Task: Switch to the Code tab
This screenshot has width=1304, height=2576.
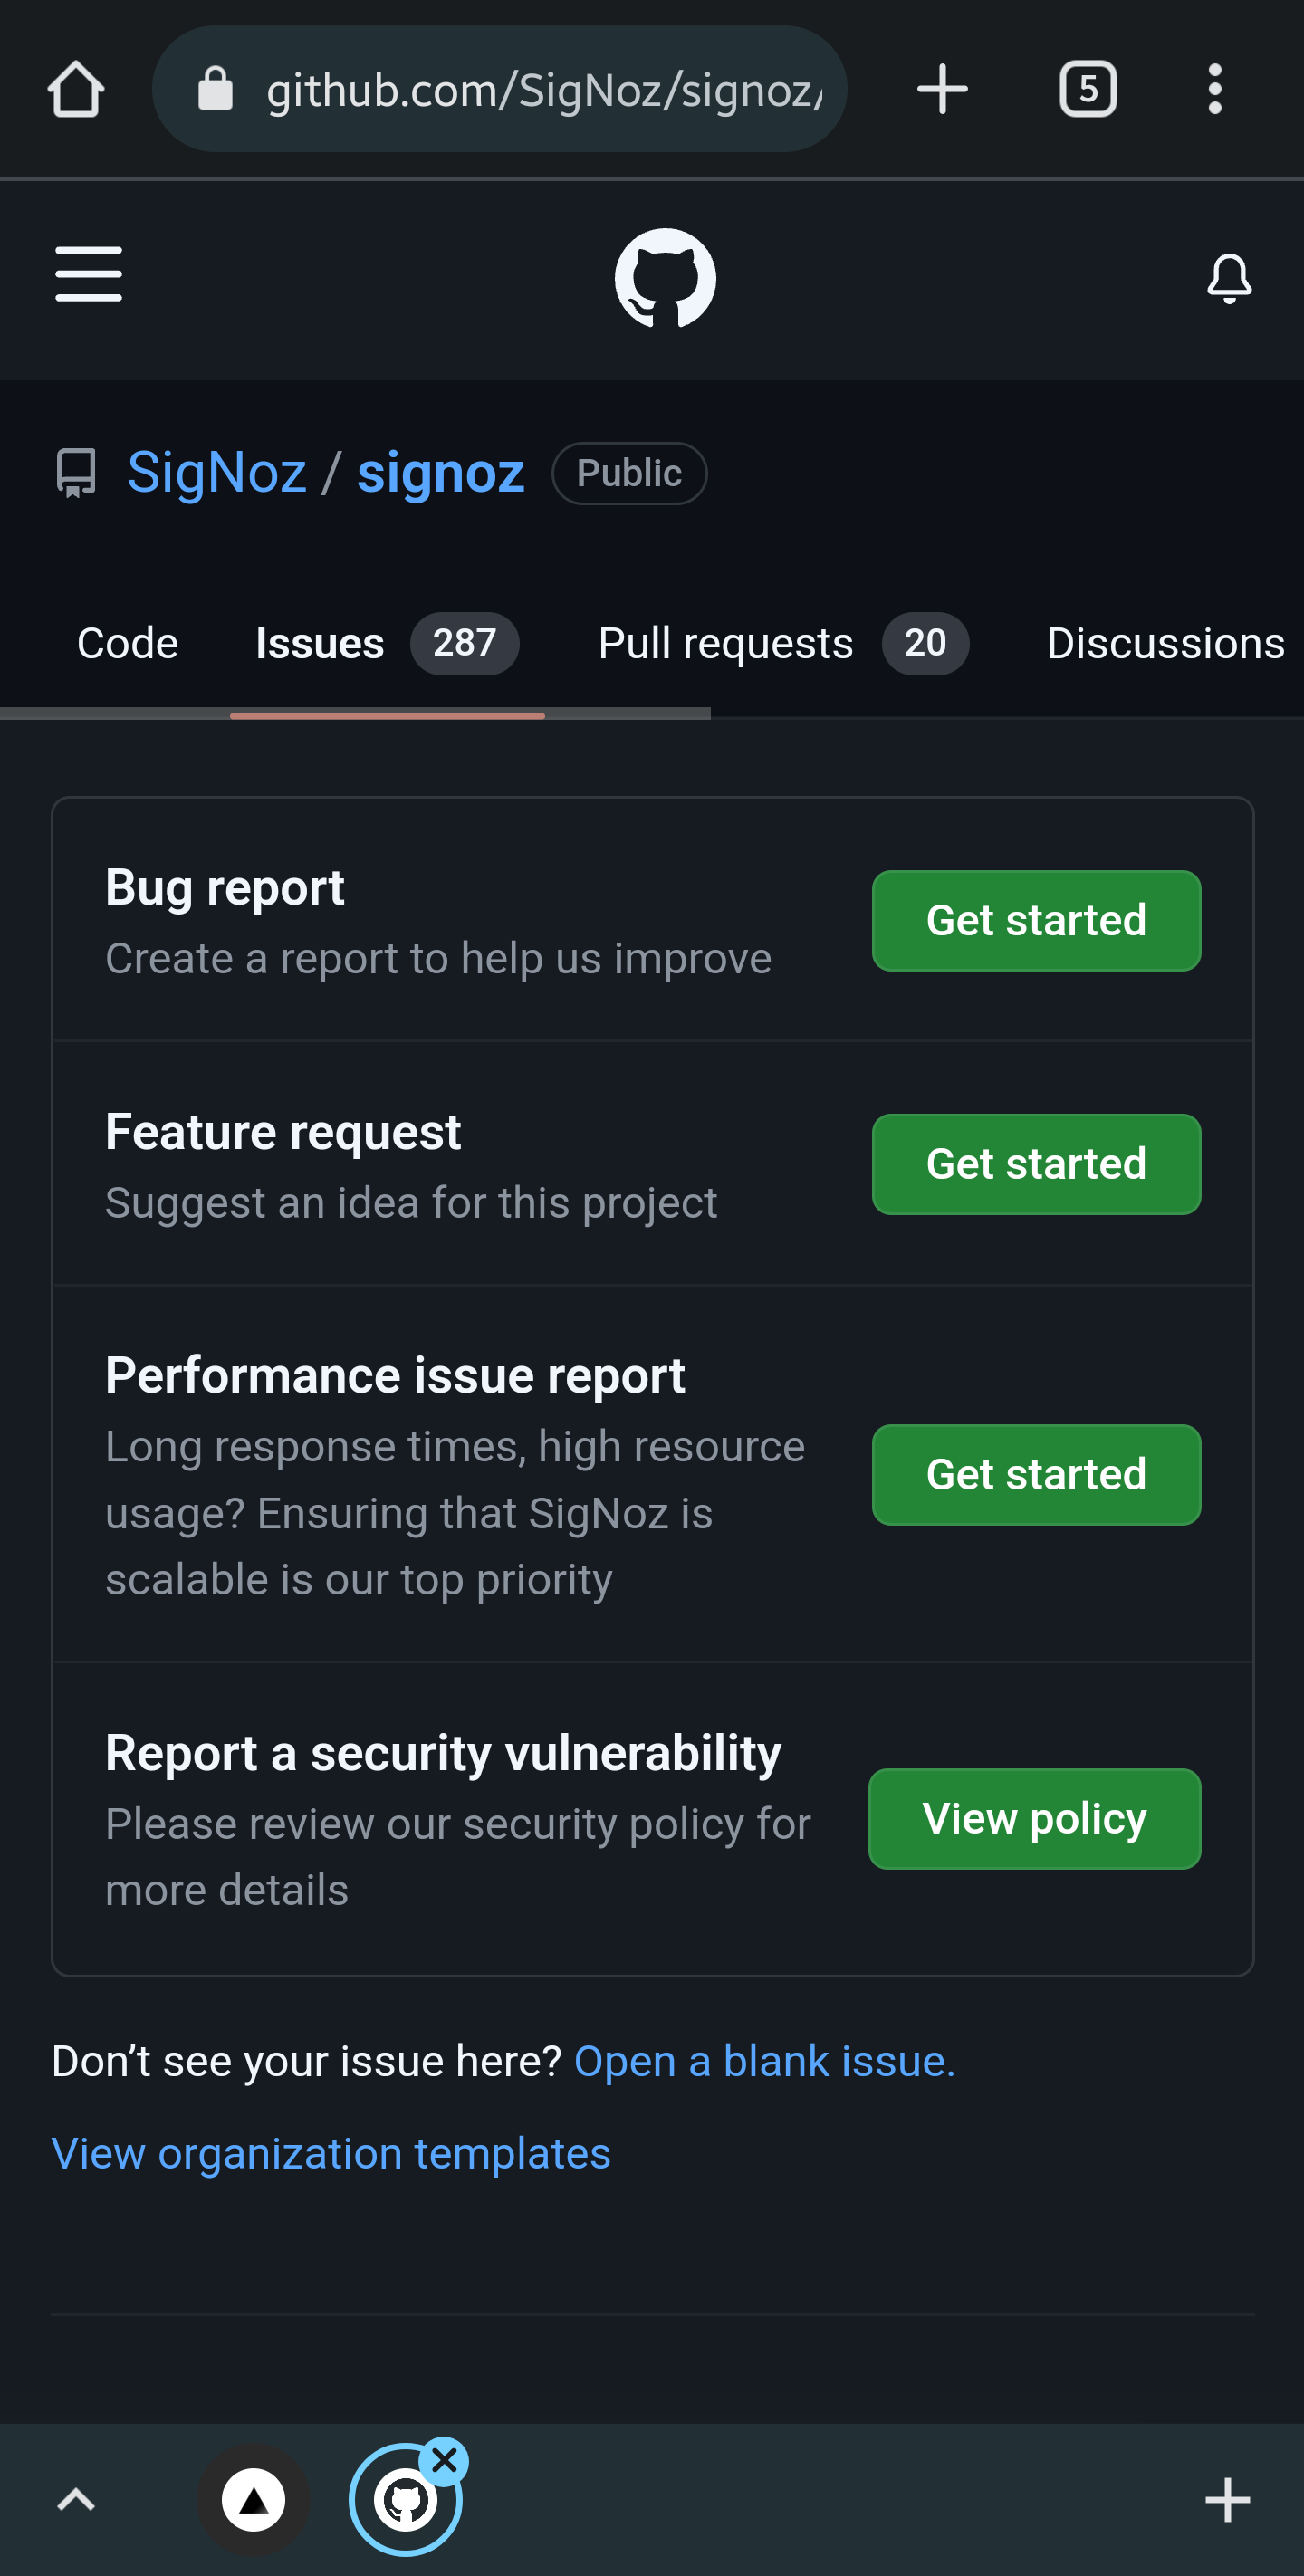Action: (127, 643)
